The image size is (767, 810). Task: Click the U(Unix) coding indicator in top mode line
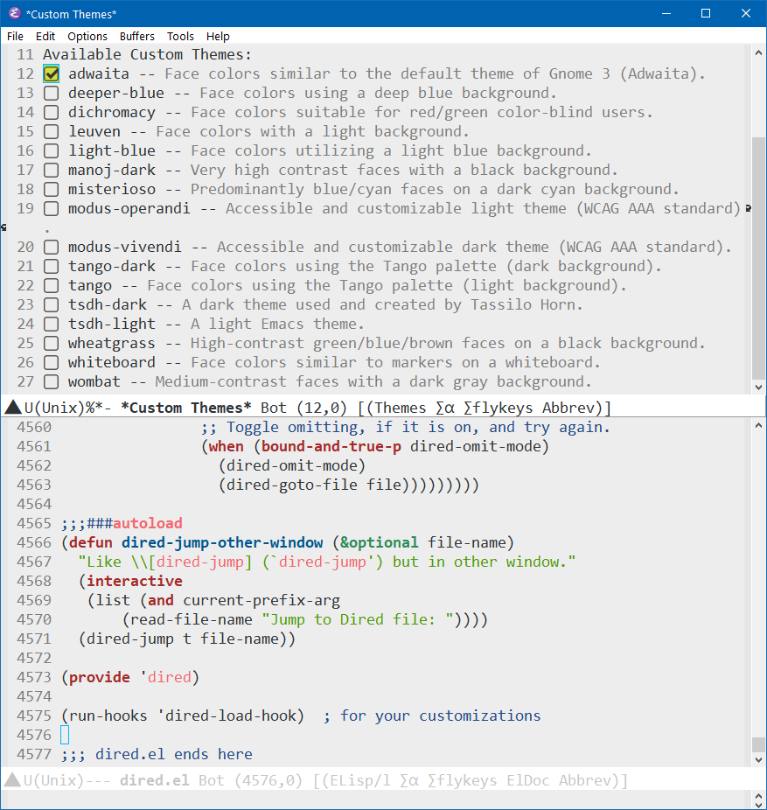pyautogui.click(x=54, y=408)
